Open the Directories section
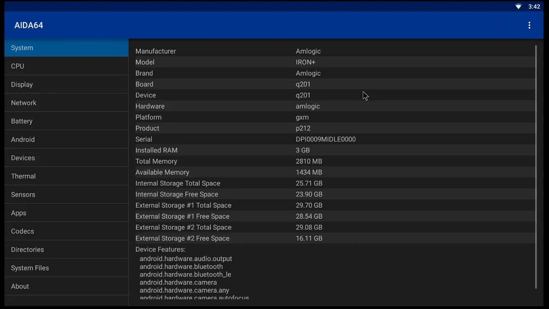549x309 pixels. point(66,249)
